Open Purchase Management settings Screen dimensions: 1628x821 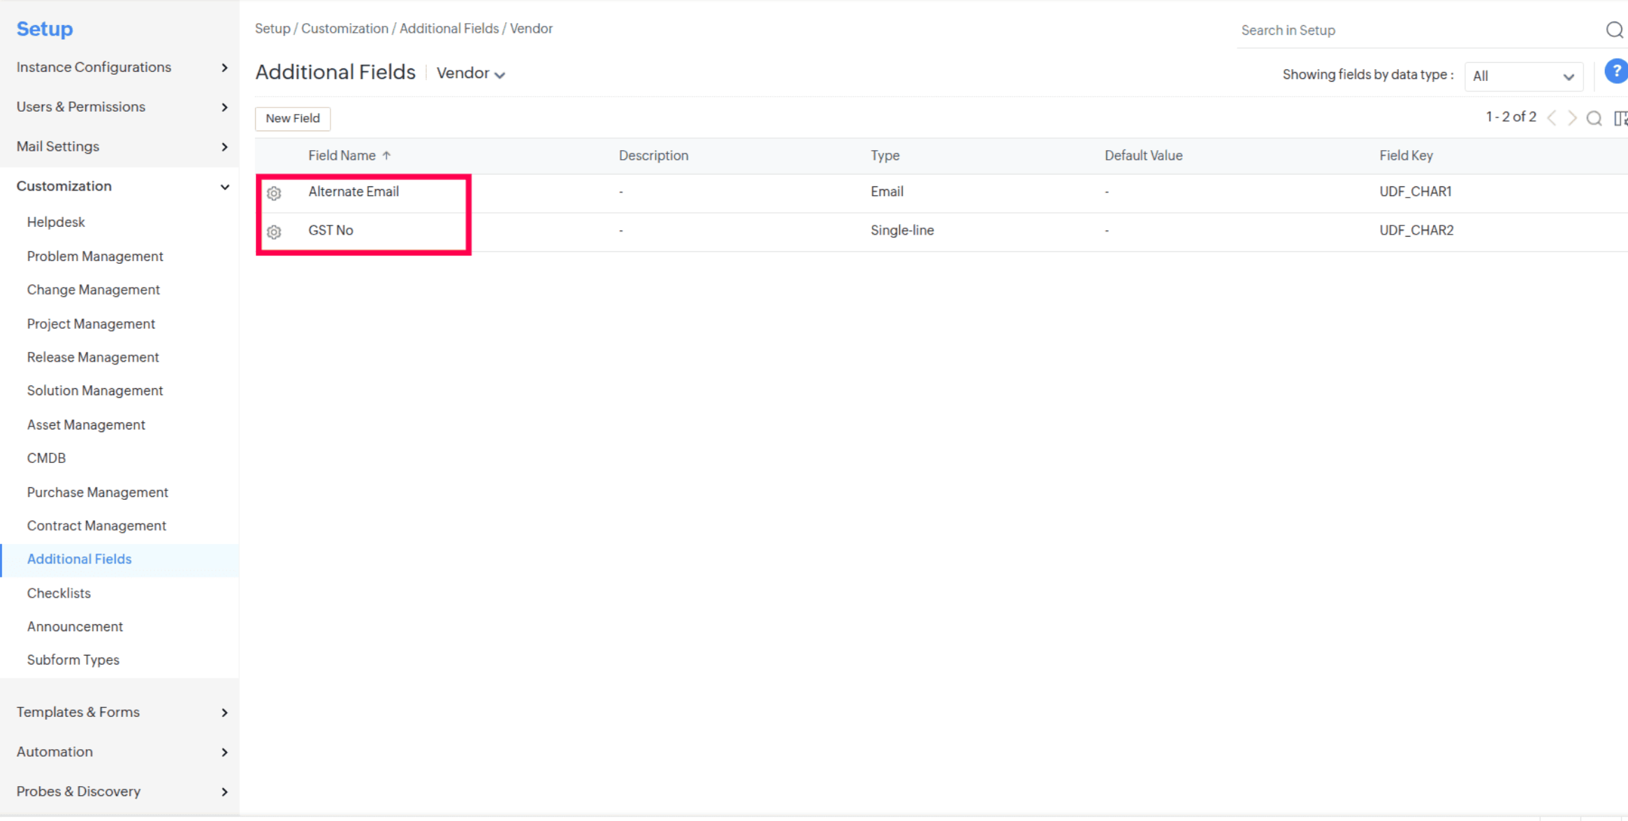[x=97, y=492]
